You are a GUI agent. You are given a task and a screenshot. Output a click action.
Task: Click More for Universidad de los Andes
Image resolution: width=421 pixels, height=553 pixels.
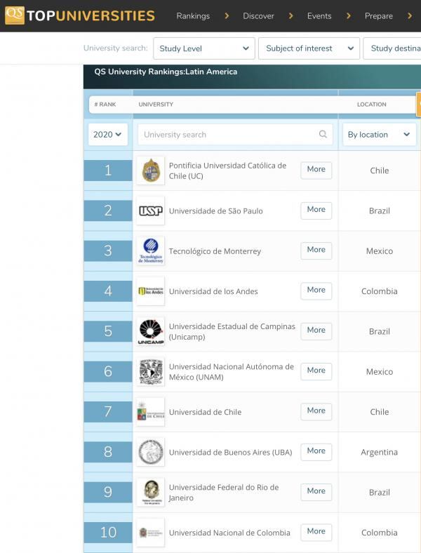[x=316, y=290]
